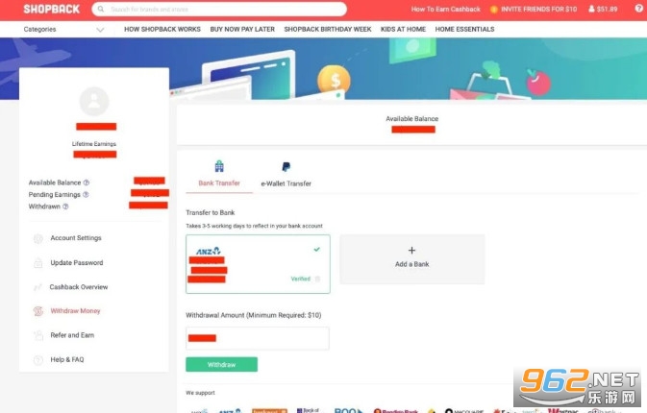Open Account Settings in sidebar
This screenshot has height=413, width=647.
coord(76,238)
